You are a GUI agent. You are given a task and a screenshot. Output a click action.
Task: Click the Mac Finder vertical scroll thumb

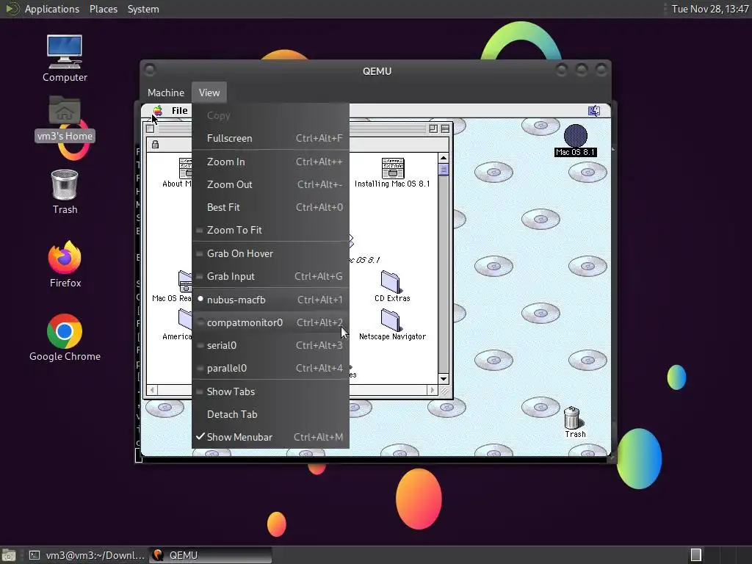[444, 170]
